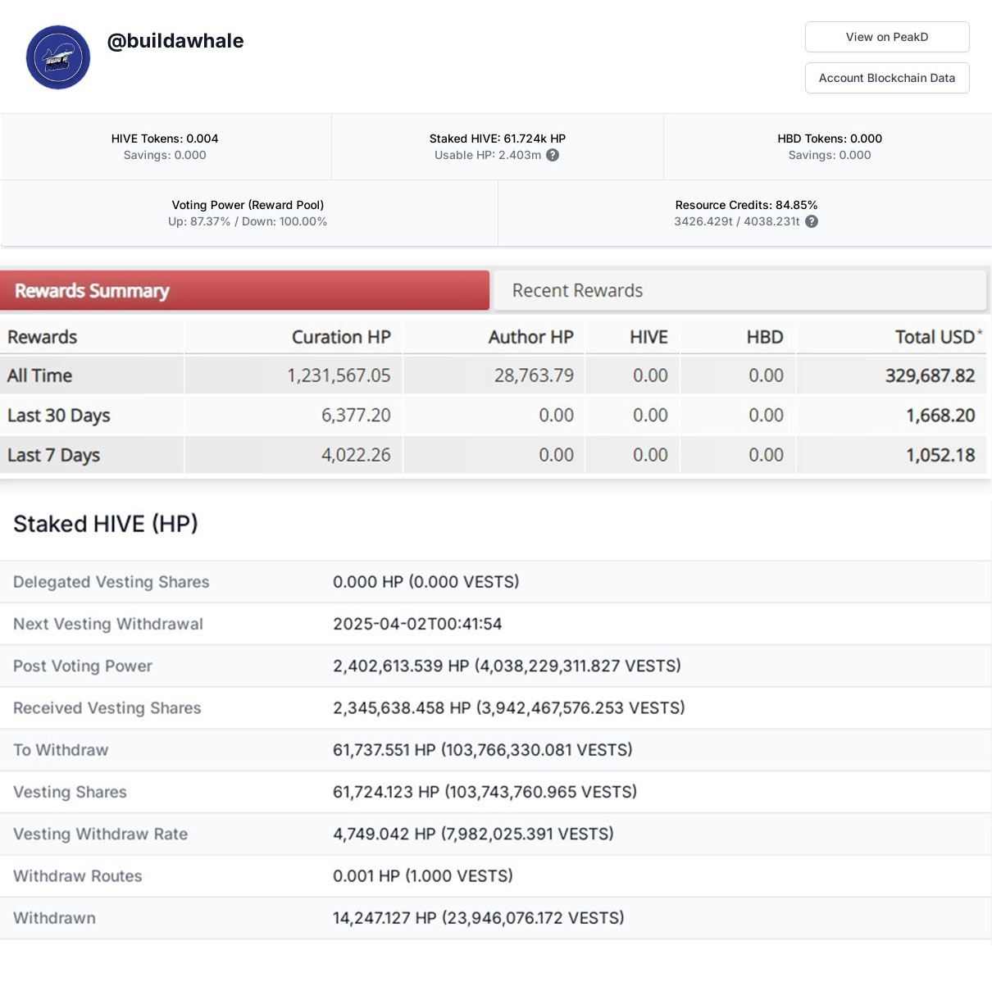This screenshot has width=992, height=1005.
Task: Click the 3426.429t / 4038.231t resource credits value
Action: (x=737, y=221)
